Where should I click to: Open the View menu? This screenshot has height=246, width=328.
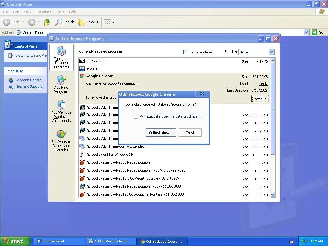[28, 12]
